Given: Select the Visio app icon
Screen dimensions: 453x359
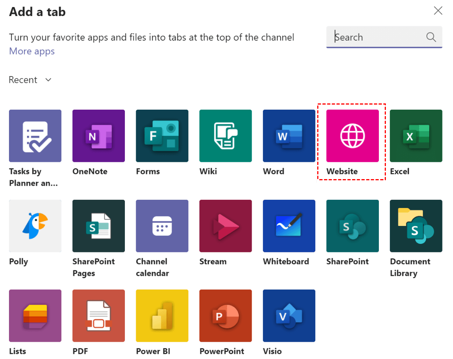Looking at the screenshot, I should pyautogui.click(x=289, y=316).
